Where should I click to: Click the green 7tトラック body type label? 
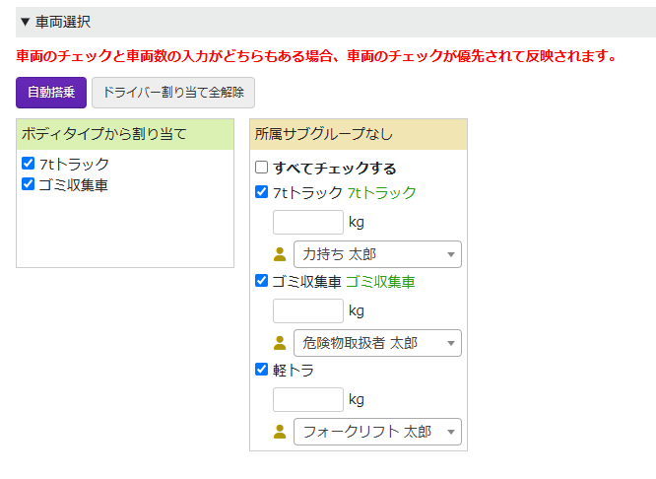381,193
